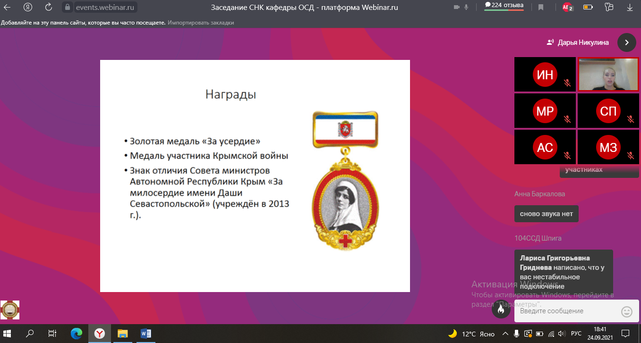Open the 224 отзыва site reviews

point(504,6)
